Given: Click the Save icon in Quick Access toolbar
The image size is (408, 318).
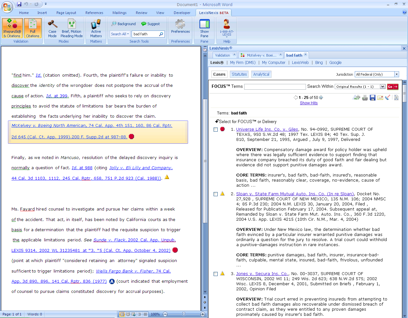Looking at the screenshot, I should (19, 4).
